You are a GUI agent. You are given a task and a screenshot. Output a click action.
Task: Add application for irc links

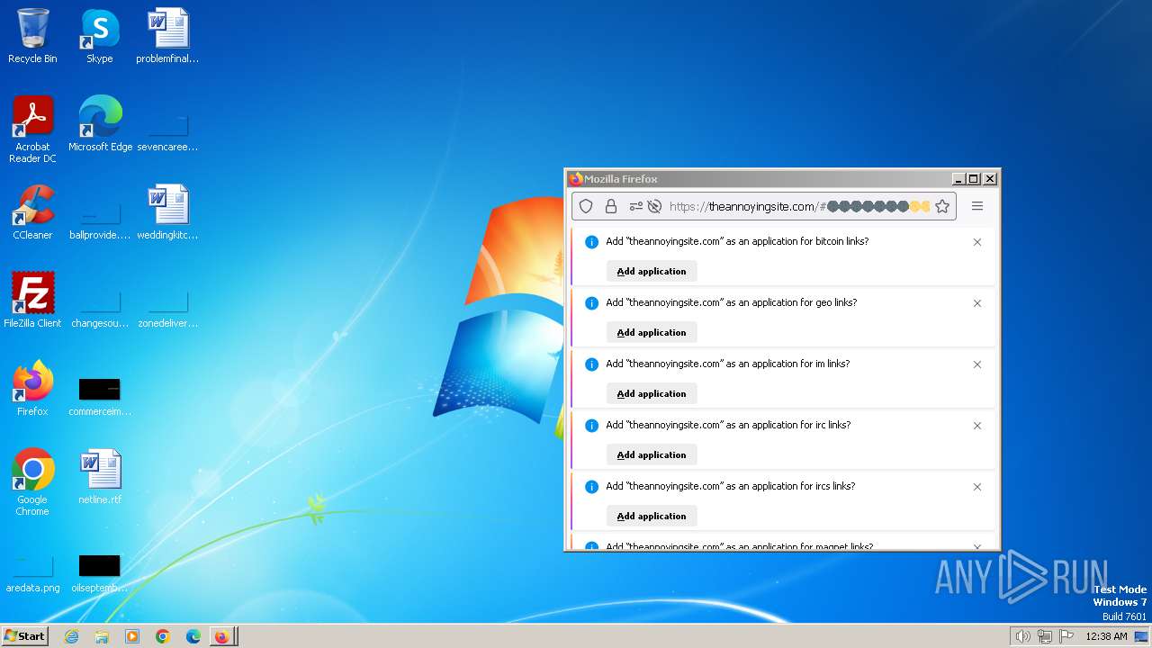click(652, 454)
